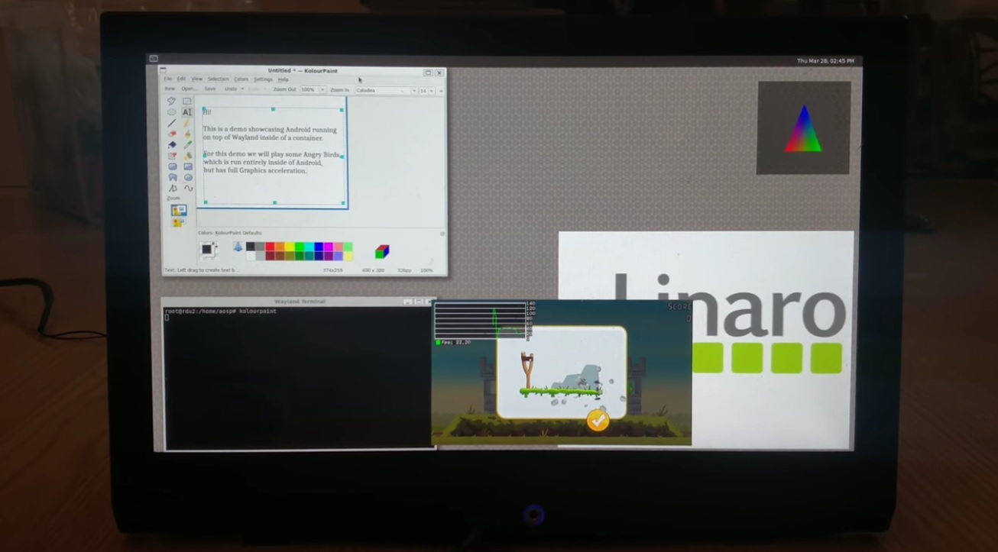Click the foreground/background color indicator
This screenshot has width=998, height=552.
pos(207,249)
